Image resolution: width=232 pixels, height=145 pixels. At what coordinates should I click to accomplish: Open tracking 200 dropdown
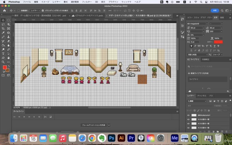click(x=221, y=31)
